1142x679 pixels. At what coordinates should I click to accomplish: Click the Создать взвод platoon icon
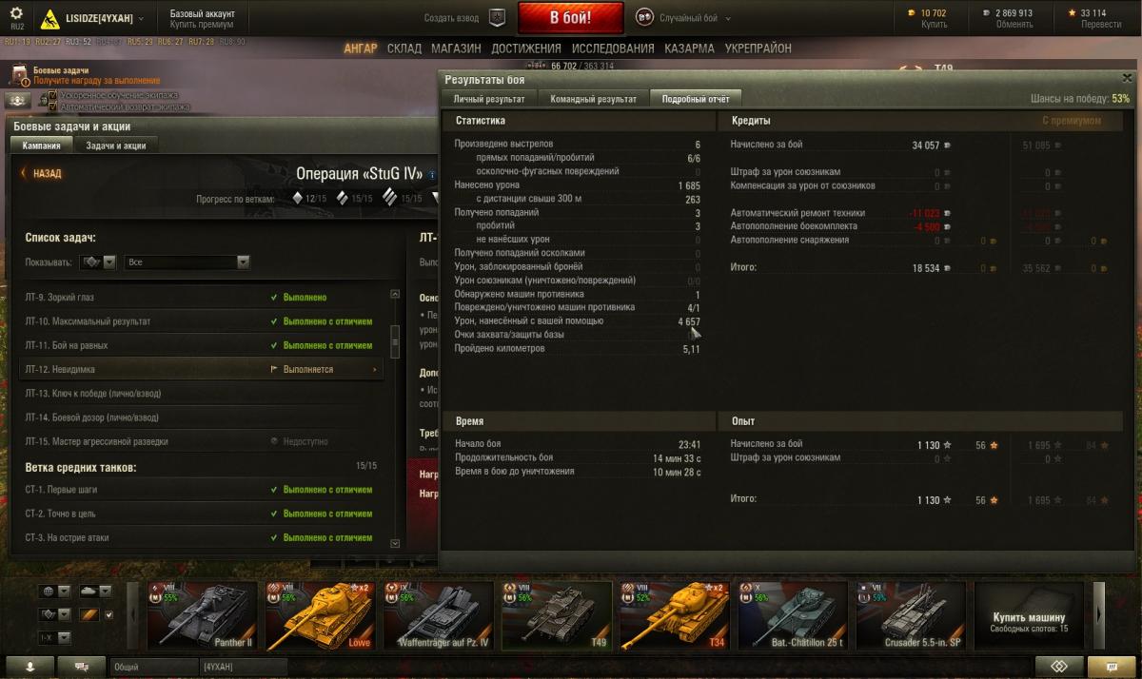[497, 18]
